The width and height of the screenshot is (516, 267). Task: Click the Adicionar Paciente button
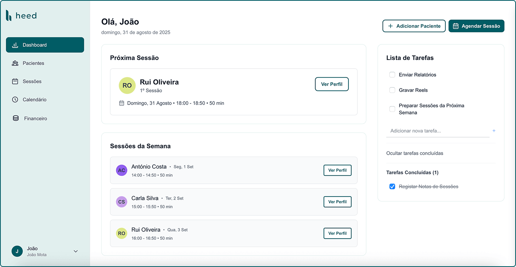(414, 26)
